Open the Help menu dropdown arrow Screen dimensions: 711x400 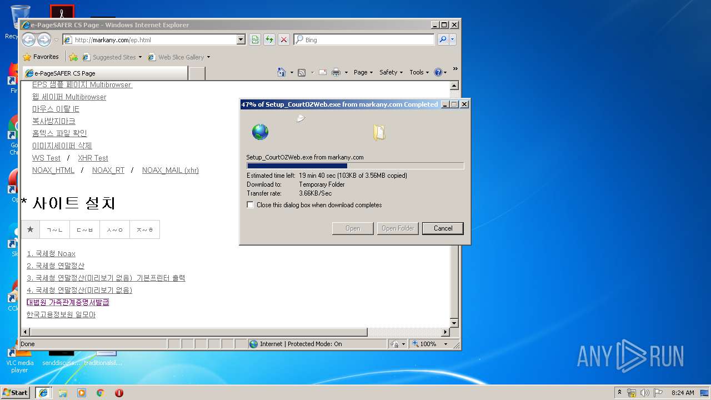(445, 72)
